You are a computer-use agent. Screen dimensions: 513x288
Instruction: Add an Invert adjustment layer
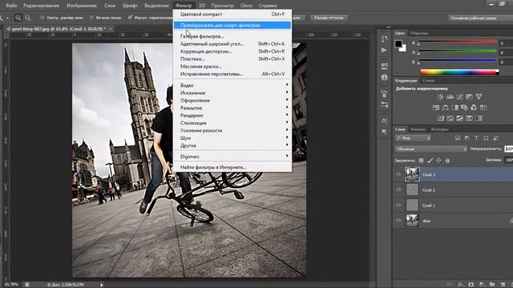click(441, 118)
